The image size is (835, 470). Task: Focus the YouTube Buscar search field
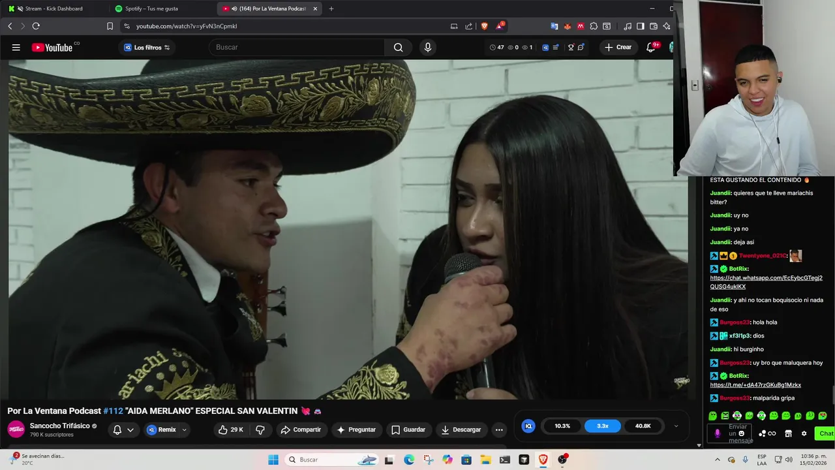(x=297, y=47)
